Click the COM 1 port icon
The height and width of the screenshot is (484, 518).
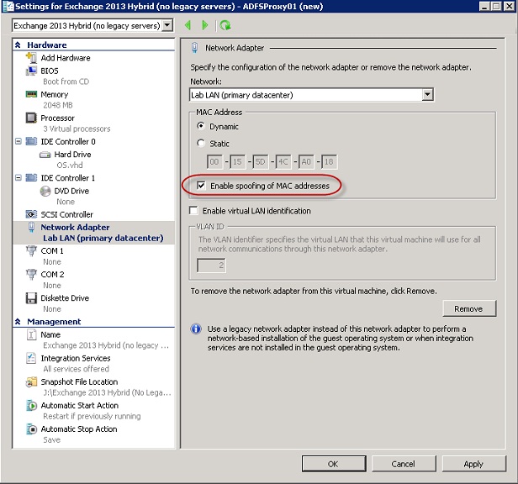pos(31,251)
